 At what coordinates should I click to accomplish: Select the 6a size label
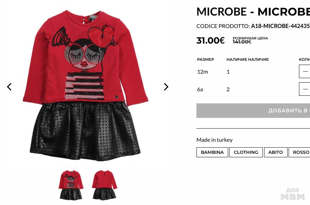pyautogui.click(x=200, y=89)
